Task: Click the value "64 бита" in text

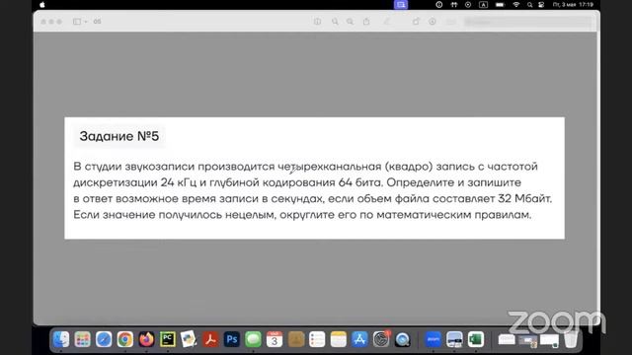Action: [x=359, y=182]
